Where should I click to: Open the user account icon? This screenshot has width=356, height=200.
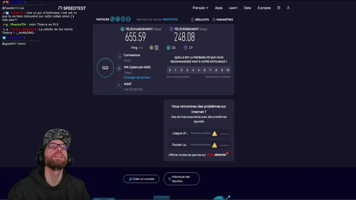point(288,8)
